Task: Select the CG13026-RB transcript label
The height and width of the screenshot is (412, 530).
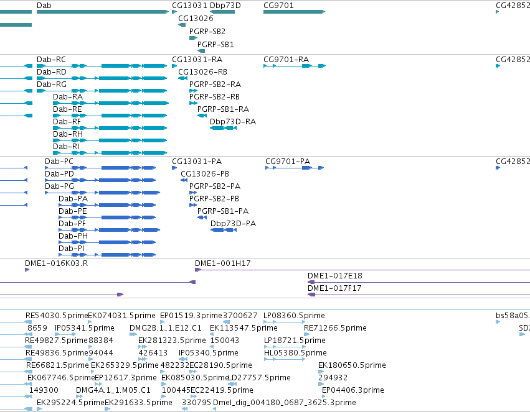Action: 202,72
